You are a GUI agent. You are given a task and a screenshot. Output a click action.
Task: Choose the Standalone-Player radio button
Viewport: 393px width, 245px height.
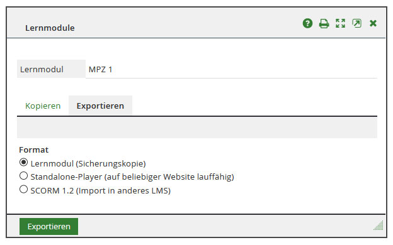tap(23, 176)
